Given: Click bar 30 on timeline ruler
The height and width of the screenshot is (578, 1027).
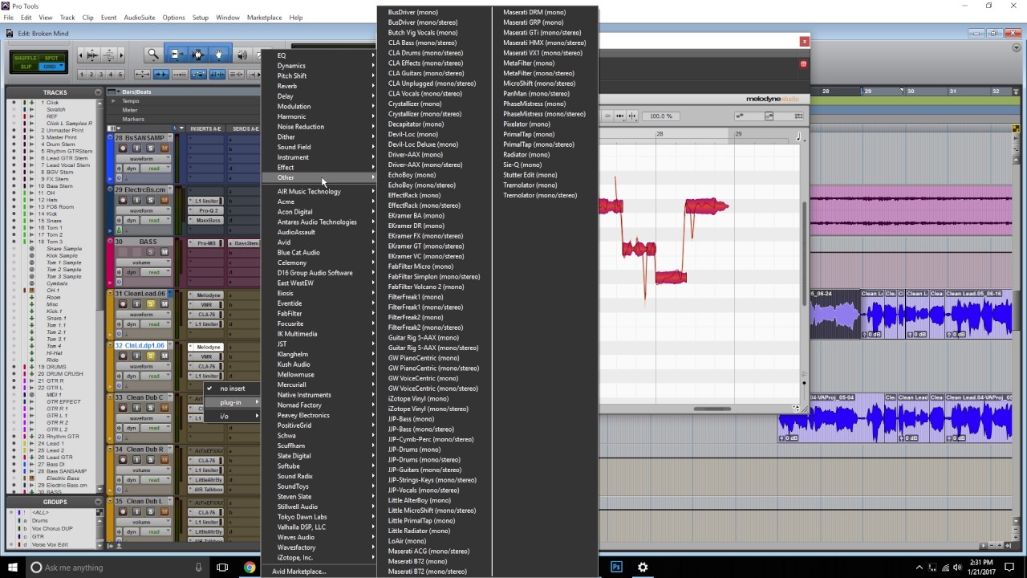Looking at the screenshot, I should pyautogui.click(x=909, y=92).
